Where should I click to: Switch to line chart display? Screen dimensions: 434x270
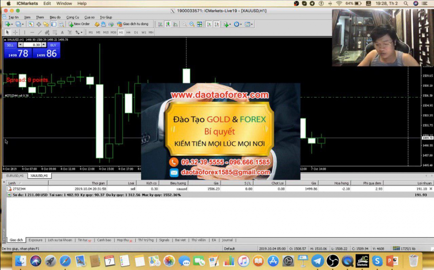tap(175, 24)
